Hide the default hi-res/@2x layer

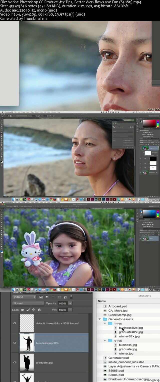click(15, 323)
